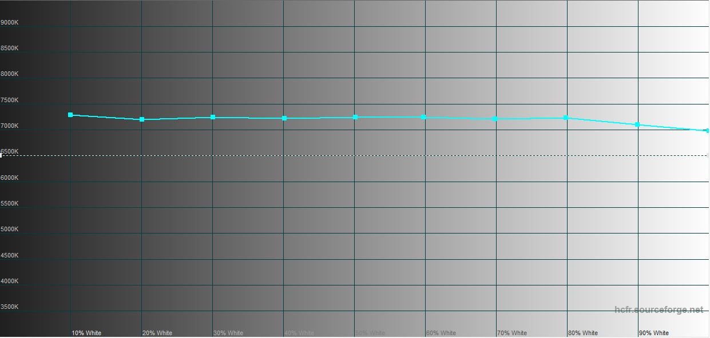The height and width of the screenshot is (338, 710).
Task: Click the "50% White" x-axis label
Action: [x=370, y=333]
